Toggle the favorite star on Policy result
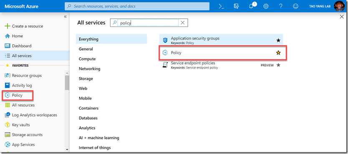 [x=278, y=53]
